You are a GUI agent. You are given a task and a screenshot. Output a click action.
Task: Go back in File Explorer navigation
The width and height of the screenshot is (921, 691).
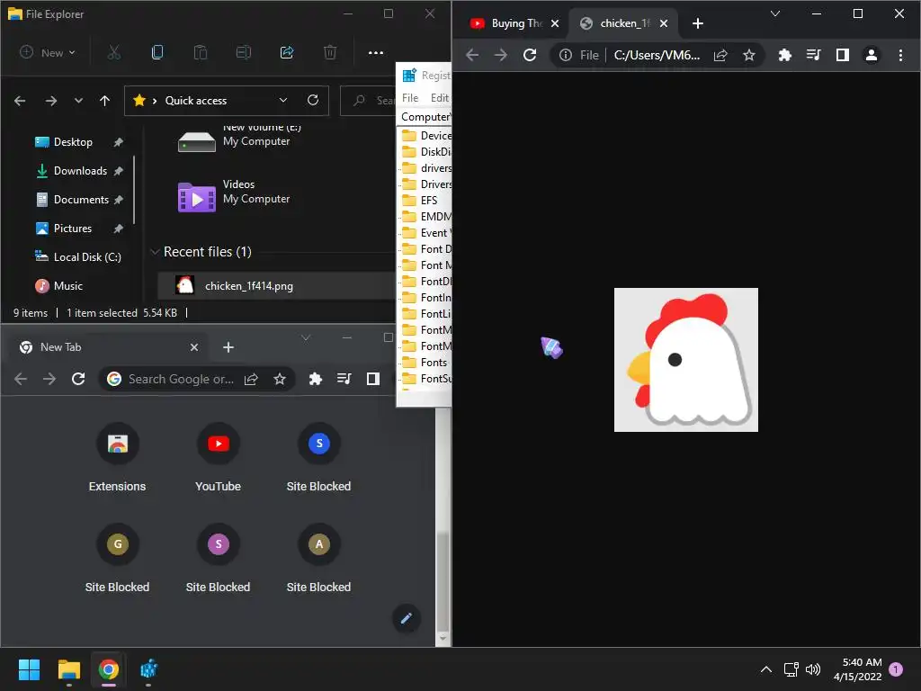coord(20,101)
